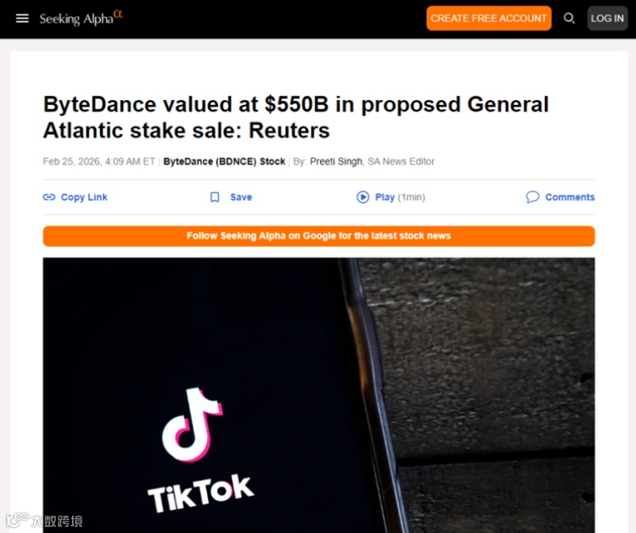
Task: Click the Copy Link text
Action: point(84,197)
